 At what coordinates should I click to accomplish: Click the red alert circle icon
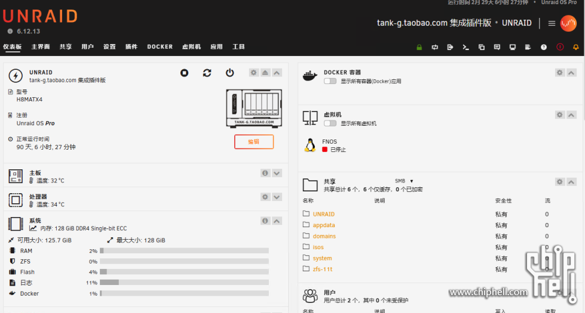click(560, 47)
